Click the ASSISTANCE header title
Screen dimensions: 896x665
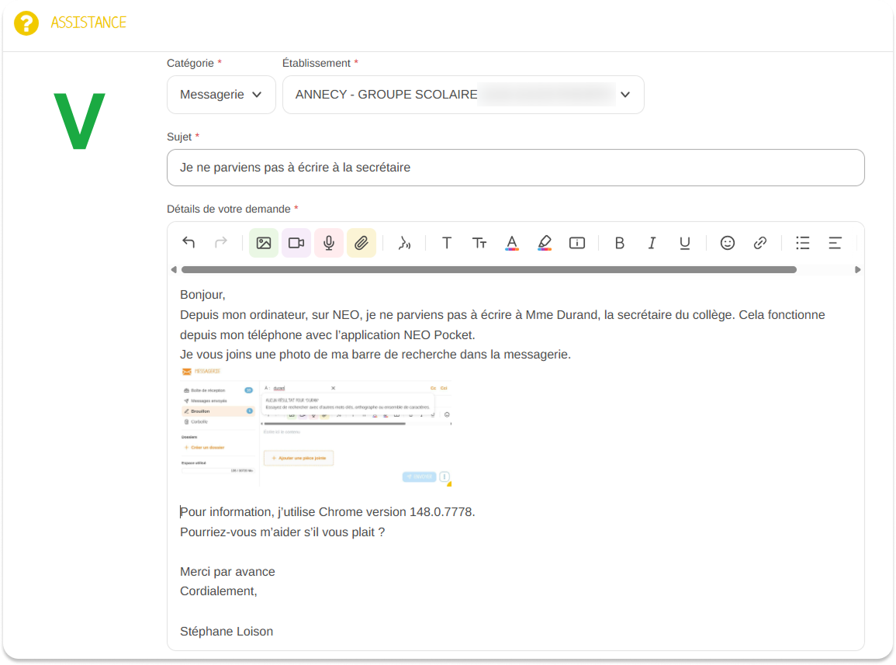click(88, 23)
